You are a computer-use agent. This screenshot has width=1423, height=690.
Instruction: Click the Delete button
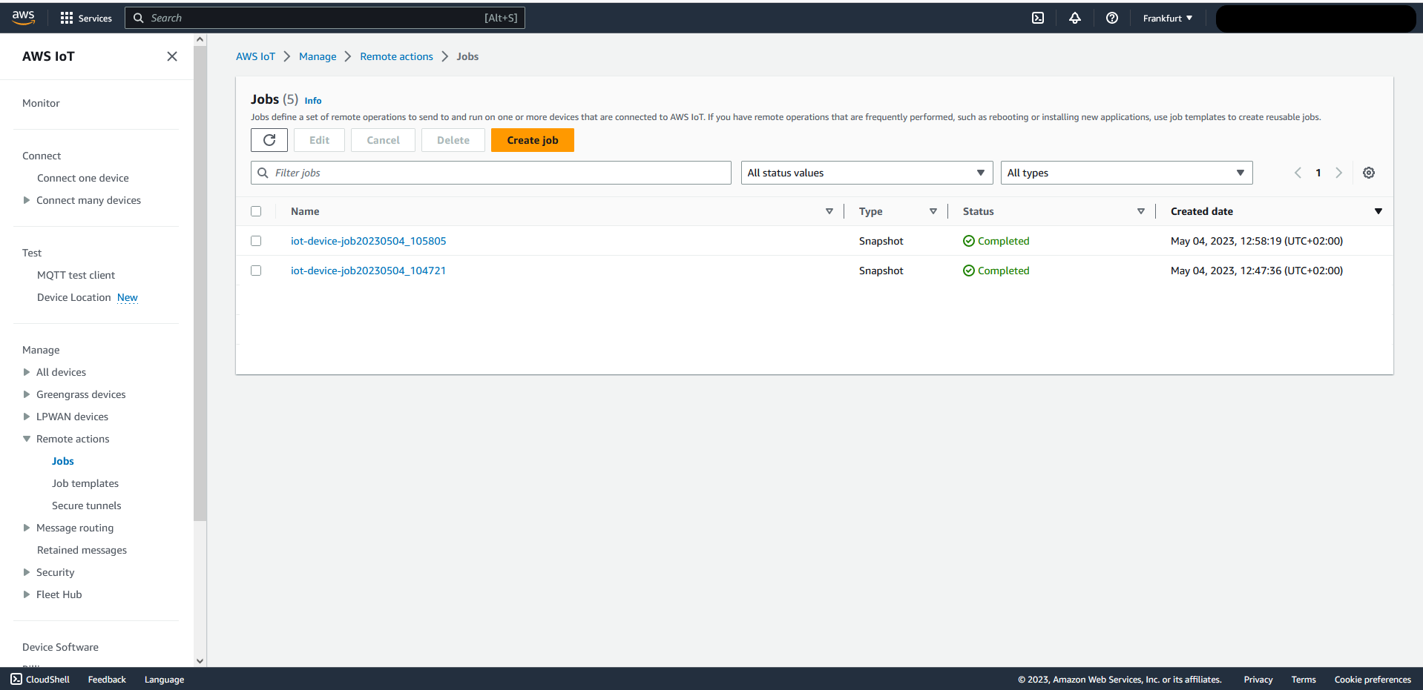click(453, 140)
